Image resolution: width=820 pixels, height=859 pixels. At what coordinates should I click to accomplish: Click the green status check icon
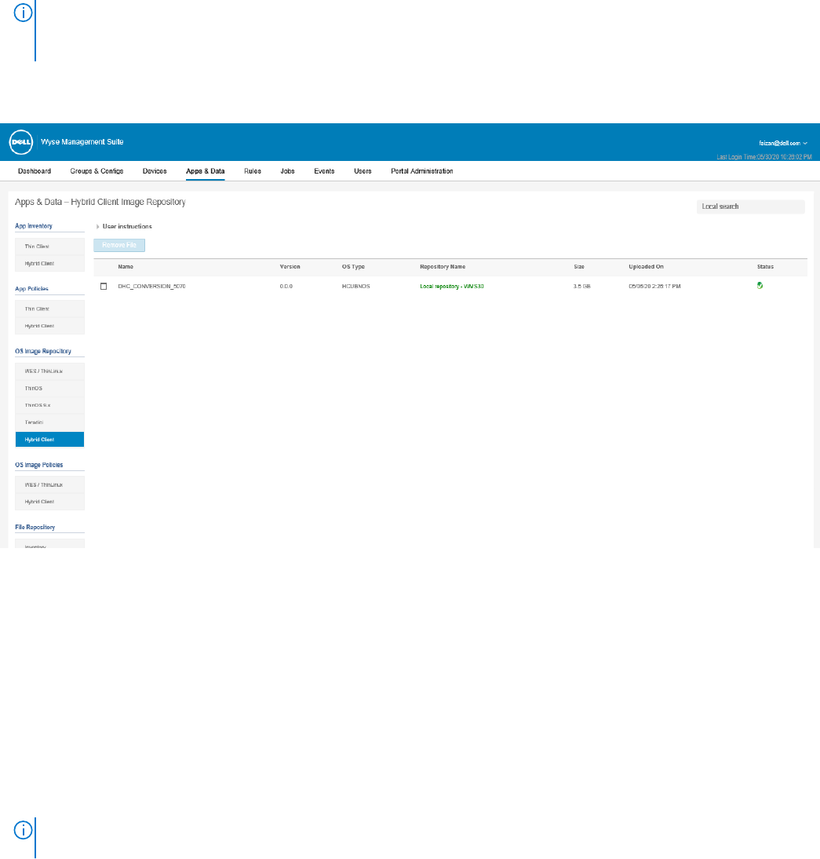point(760,286)
